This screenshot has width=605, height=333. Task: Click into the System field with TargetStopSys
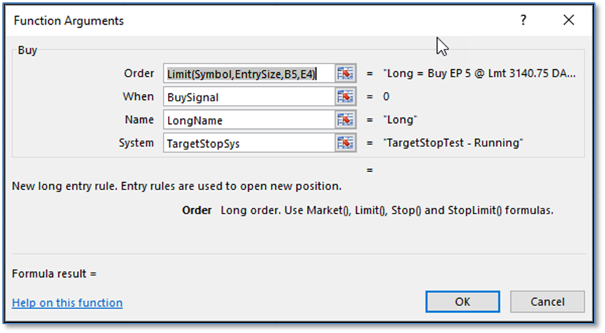[249, 144]
